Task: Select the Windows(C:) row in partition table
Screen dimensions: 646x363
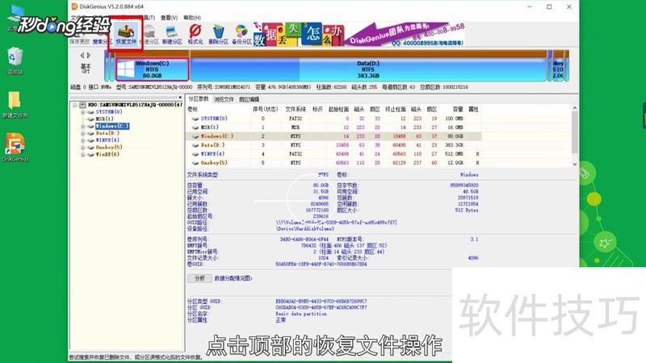Action: click(x=333, y=136)
